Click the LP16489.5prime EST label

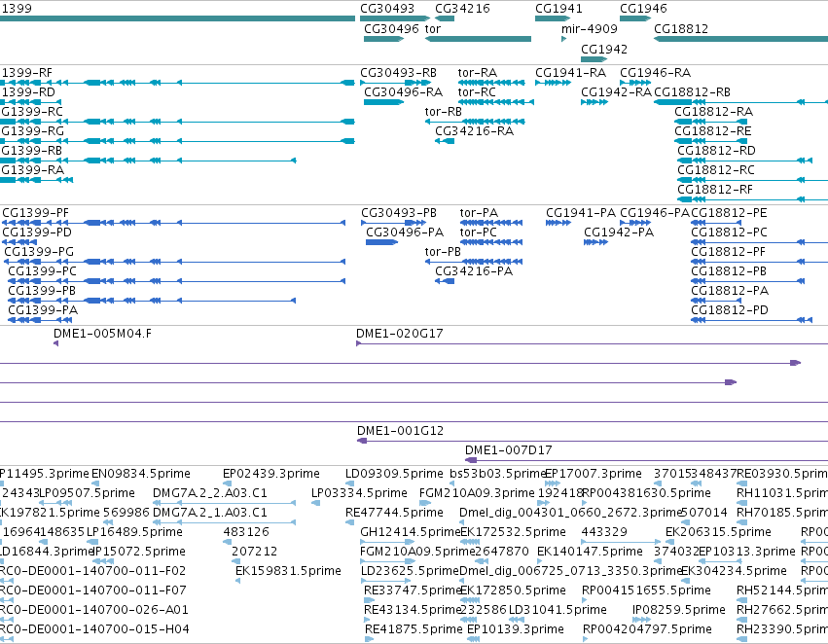[134, 532]
